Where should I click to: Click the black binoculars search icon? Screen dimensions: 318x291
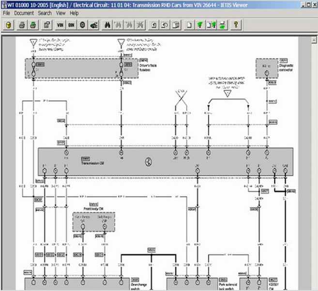coord(107,25)
